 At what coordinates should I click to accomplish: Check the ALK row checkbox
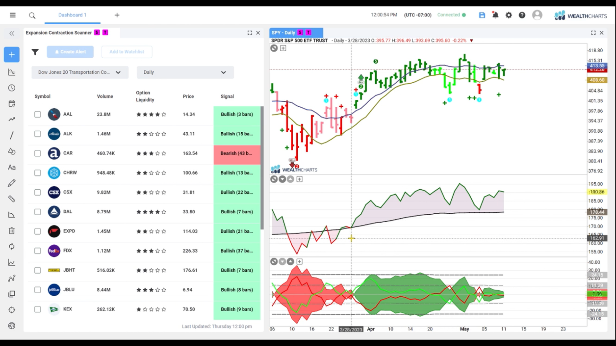(x=38, y=134)
